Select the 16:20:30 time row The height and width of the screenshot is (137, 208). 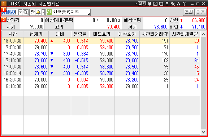pyautogui.click(x=101, y=80)
